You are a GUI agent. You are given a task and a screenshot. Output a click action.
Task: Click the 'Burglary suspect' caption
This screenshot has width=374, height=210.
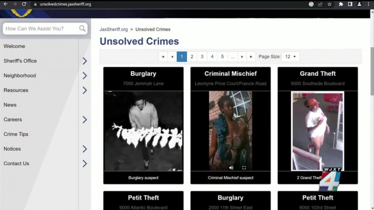pyautogui.click(x=143, y=177)
